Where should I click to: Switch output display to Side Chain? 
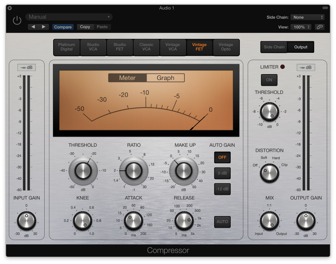[274, 47]
